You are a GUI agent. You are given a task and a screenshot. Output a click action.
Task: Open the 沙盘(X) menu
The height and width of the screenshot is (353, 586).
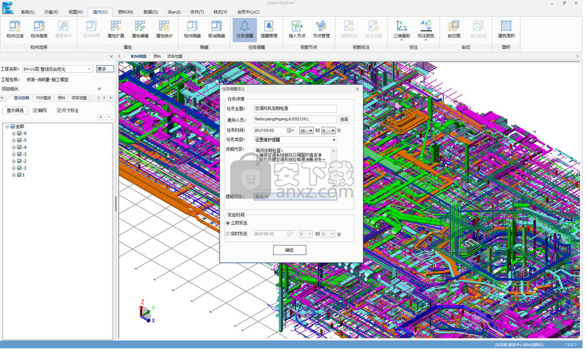[51, 12]
